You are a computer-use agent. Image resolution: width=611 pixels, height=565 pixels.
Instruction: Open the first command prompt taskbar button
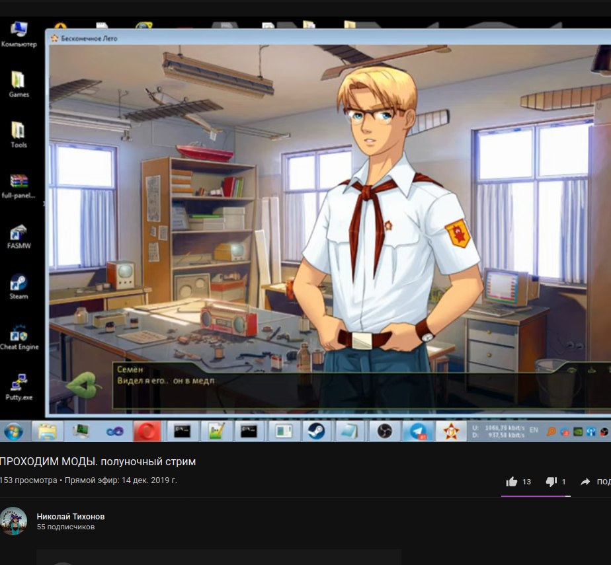(183, 431)
